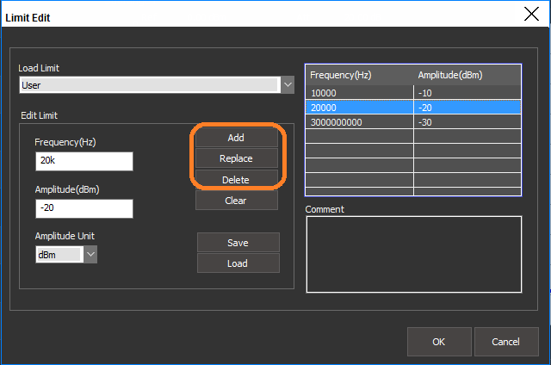Focus the Amplitude(dBm) input field
Screen dimensions: 551x365
point(84,208)
